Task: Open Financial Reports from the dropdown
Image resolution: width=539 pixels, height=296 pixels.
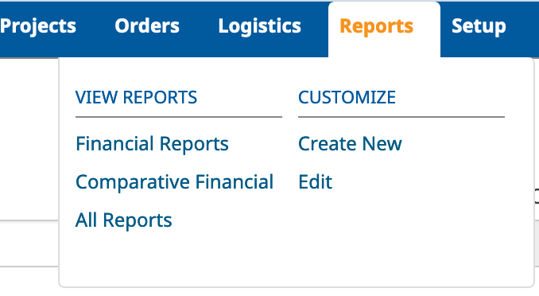Action: point(152,143)
